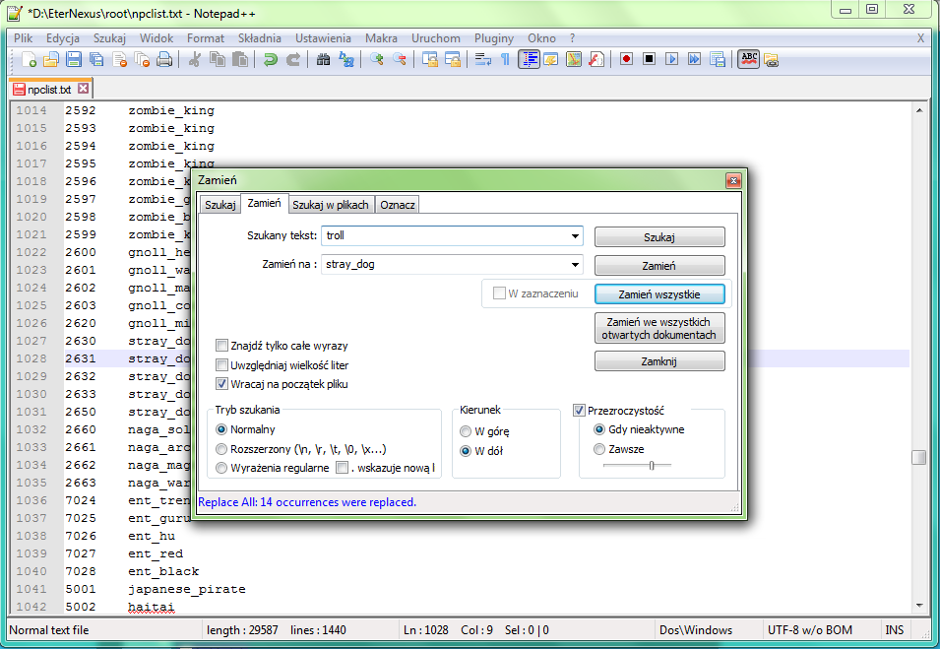
Task: Click the Zamień wszystkie button
Action: point(659,294)
